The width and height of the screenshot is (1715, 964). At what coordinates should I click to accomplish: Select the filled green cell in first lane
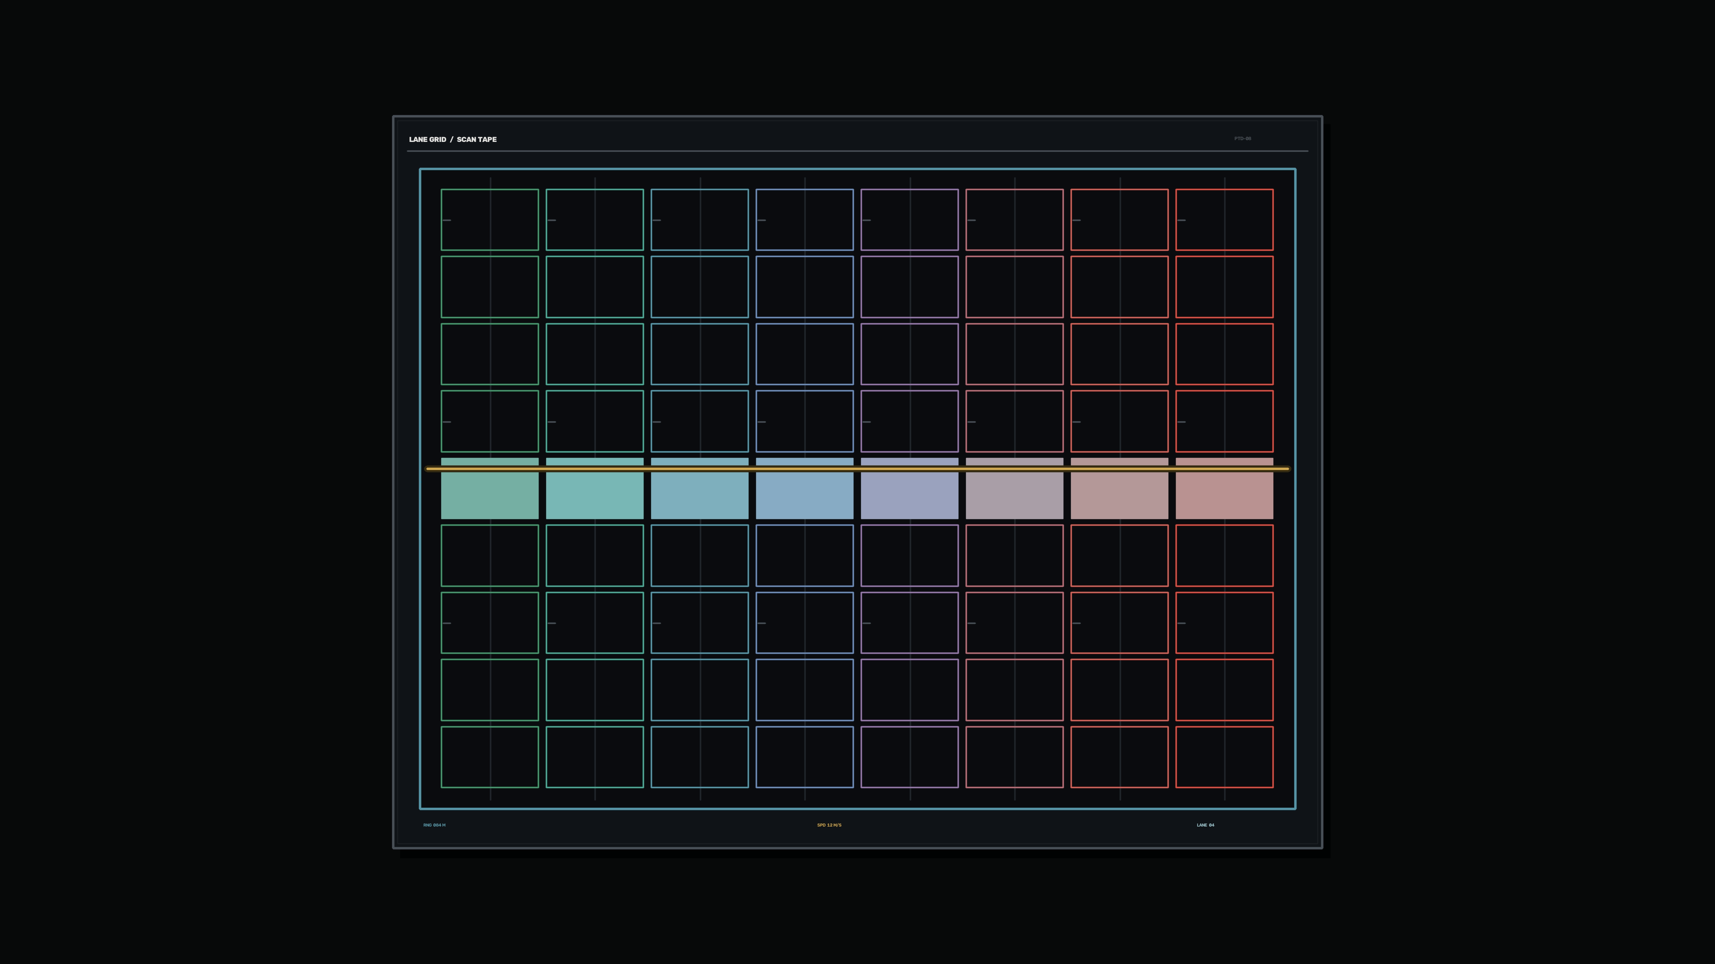(490, 488)
